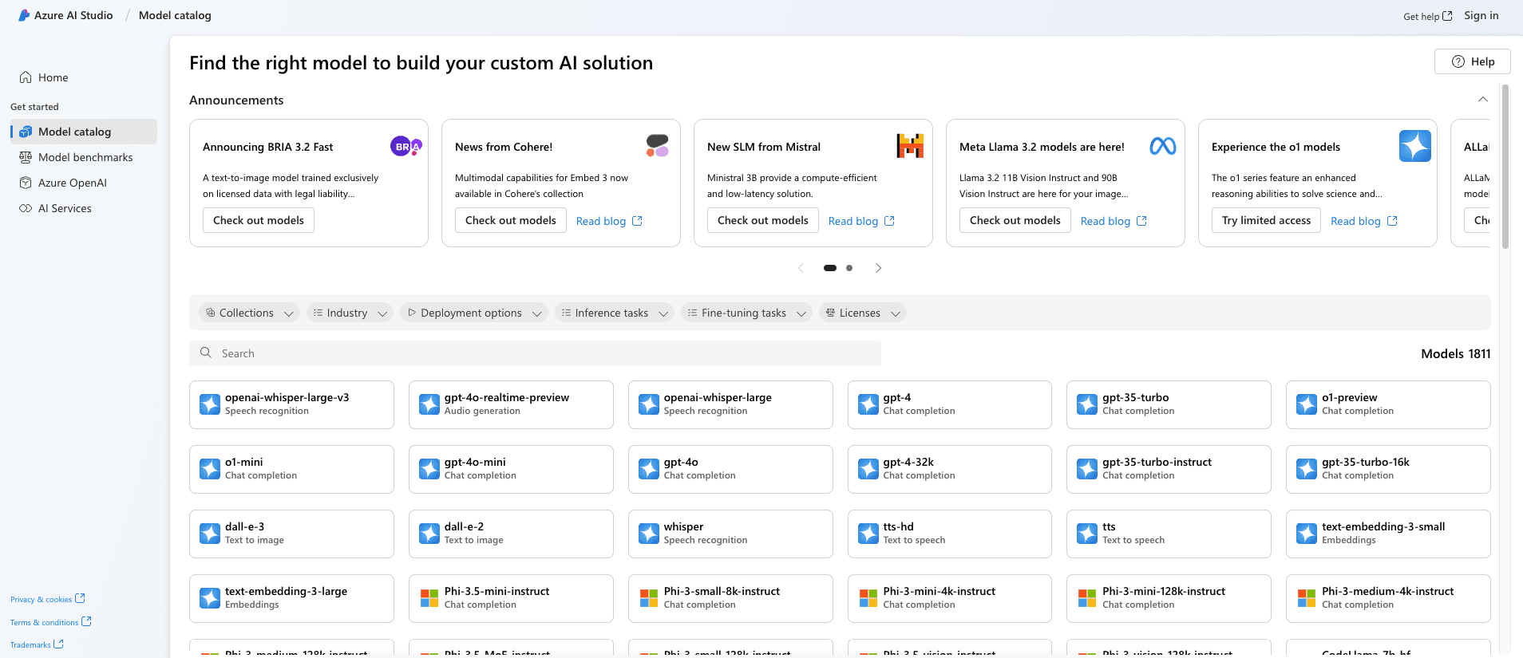The height and width of the screenshot is (658, 1523).
Task: Click the whisper model icon
Action: click(649, 534)
